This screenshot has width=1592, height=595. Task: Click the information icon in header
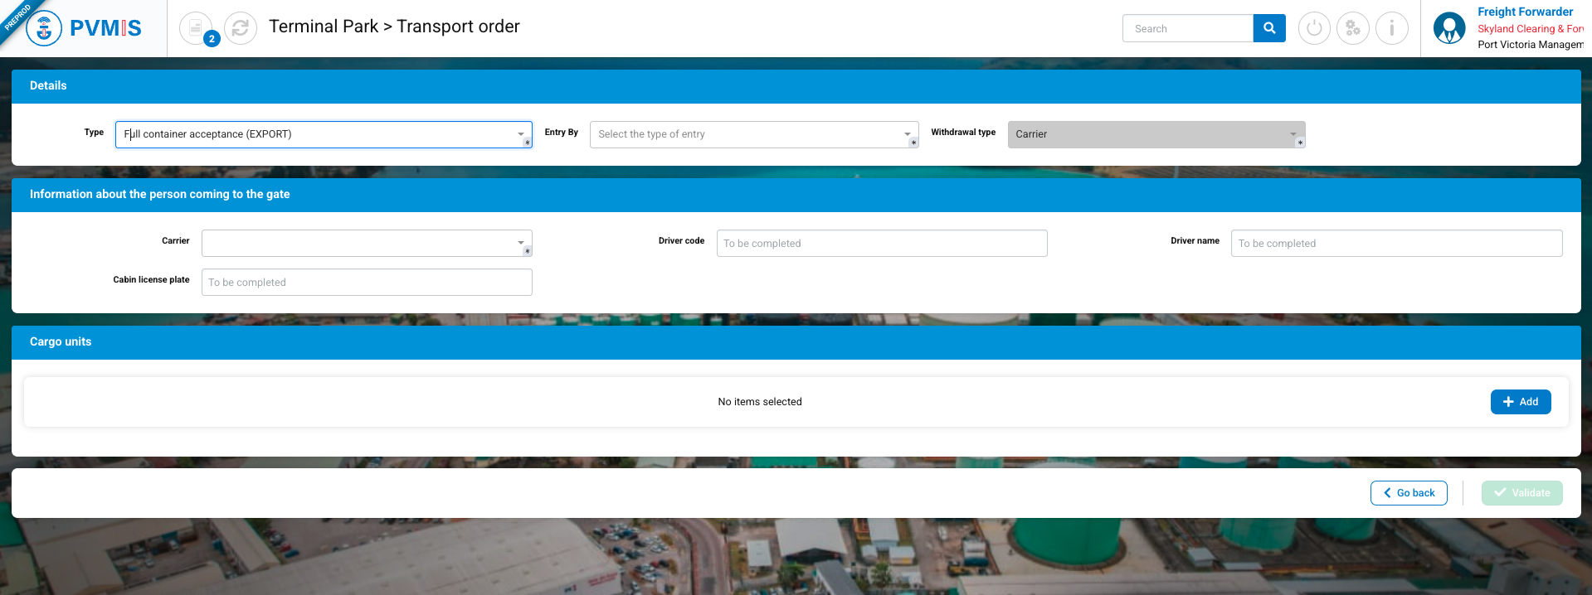click(x=1392, y=28)
